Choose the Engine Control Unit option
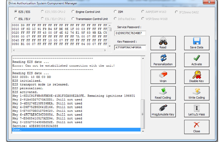 click(x=73, y=12)
